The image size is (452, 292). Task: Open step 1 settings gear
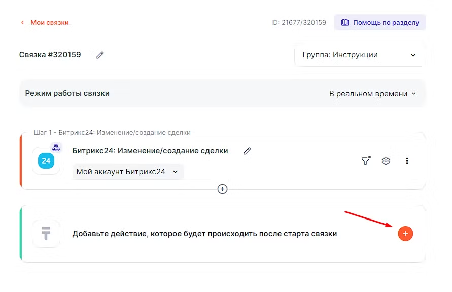click(386, 161)
